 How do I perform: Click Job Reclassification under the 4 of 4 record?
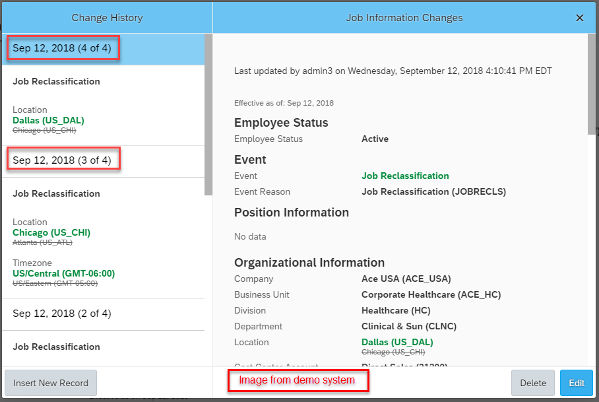[57, 81]
